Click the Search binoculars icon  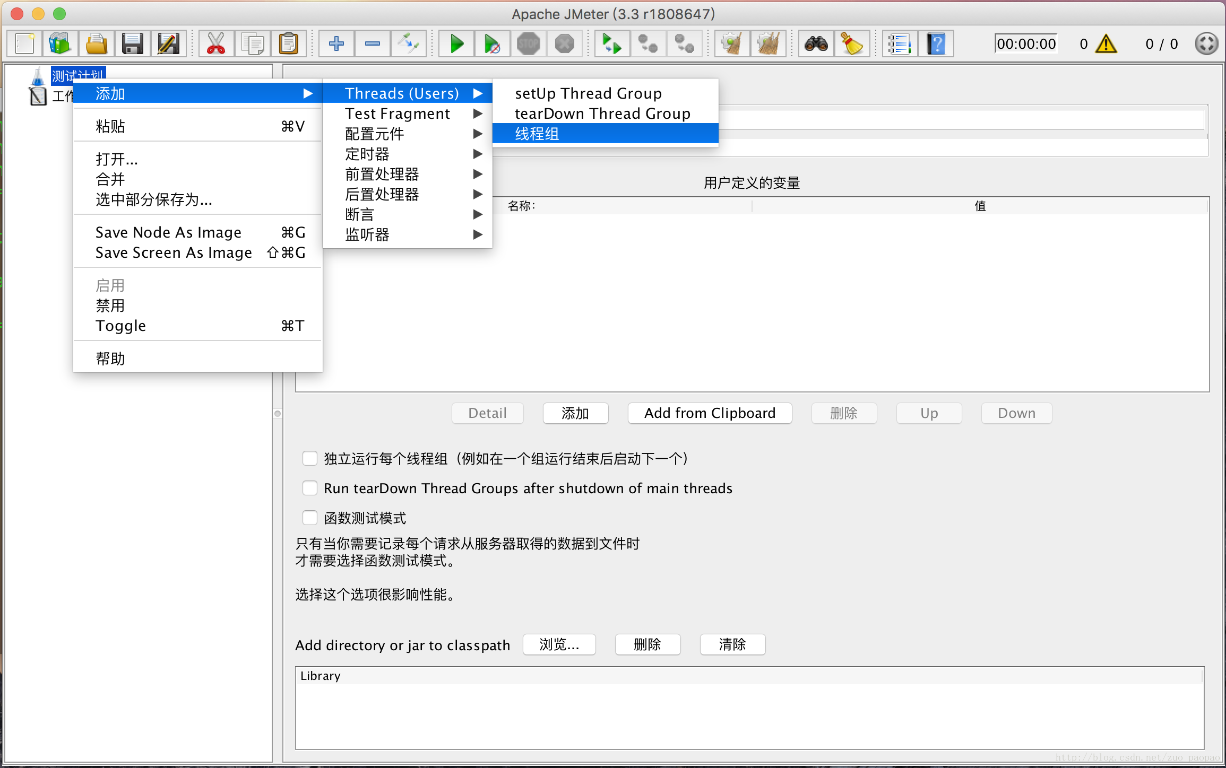click(816, 43)
